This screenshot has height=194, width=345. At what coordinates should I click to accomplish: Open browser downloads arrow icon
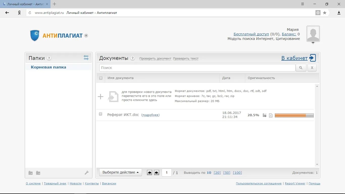pyautogui.click(x=339, y=13)
